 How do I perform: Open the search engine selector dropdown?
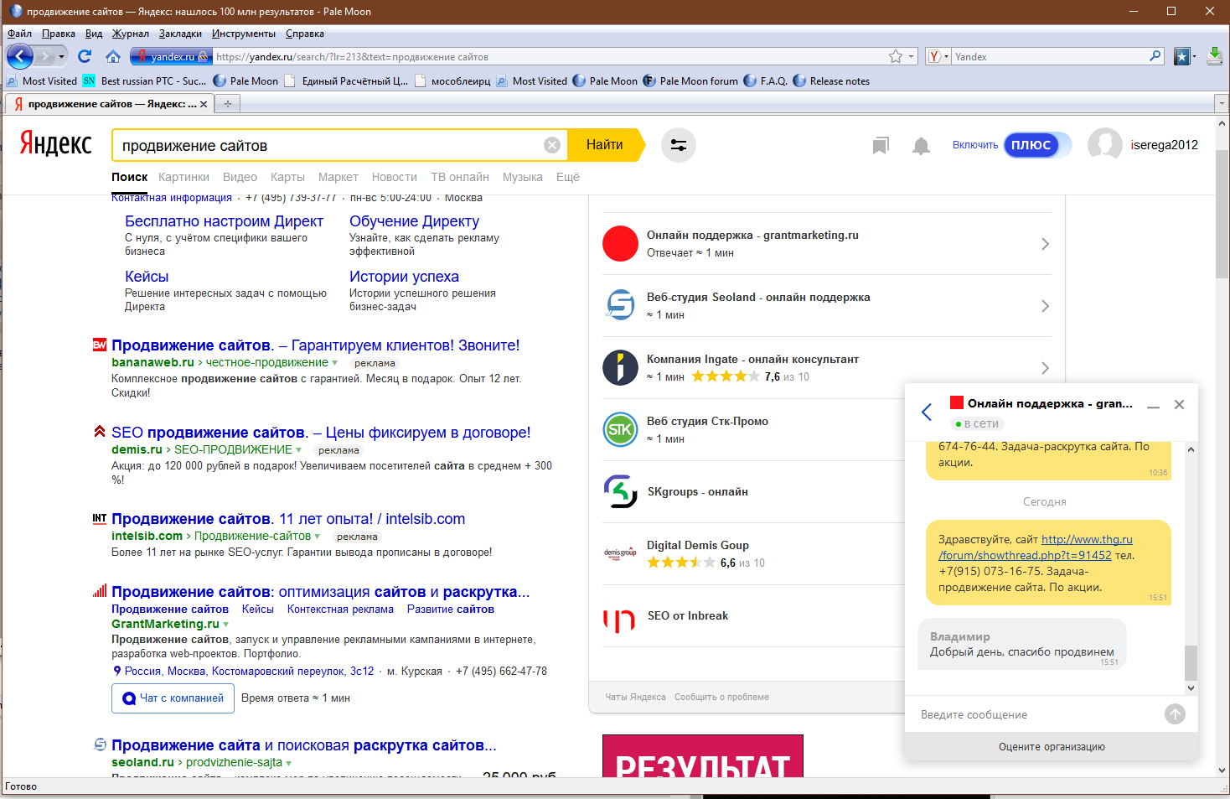pyautogui.click(x=938, y=56)
